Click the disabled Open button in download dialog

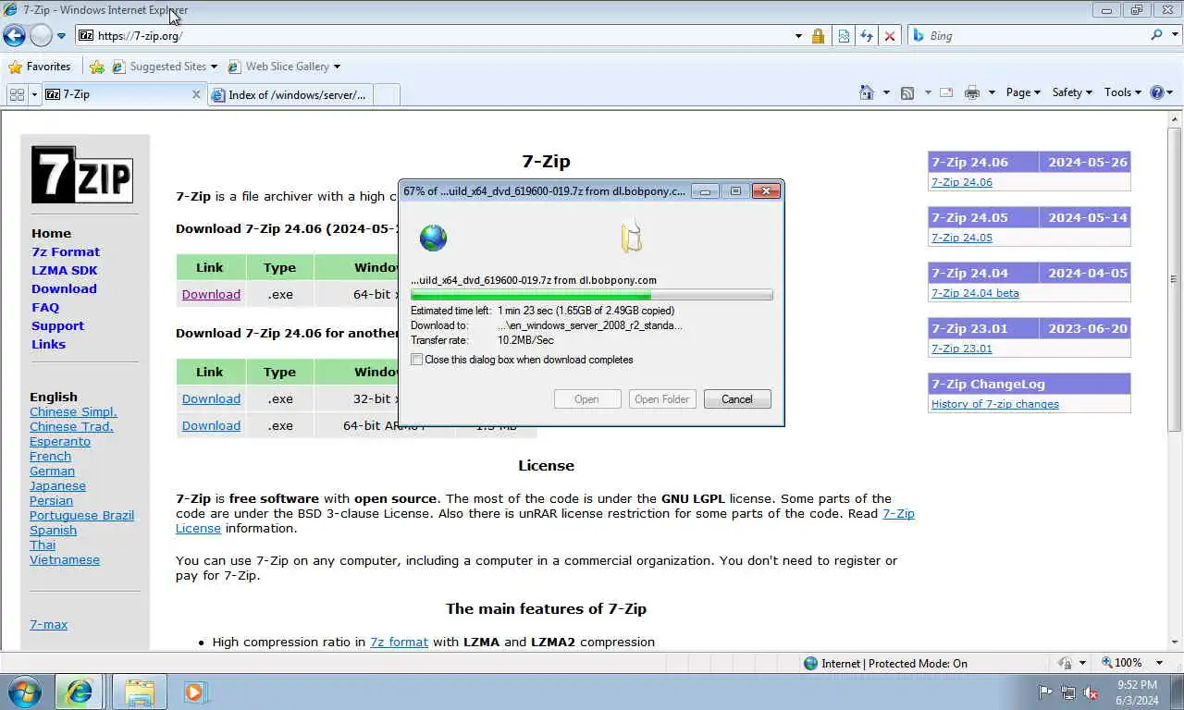(586, 399)
